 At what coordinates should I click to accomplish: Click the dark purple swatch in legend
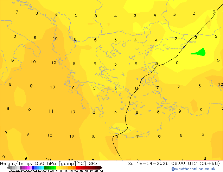(x=21, y=168)
